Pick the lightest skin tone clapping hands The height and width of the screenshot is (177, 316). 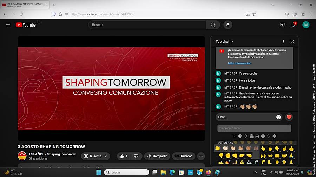[x=225, y=148]
